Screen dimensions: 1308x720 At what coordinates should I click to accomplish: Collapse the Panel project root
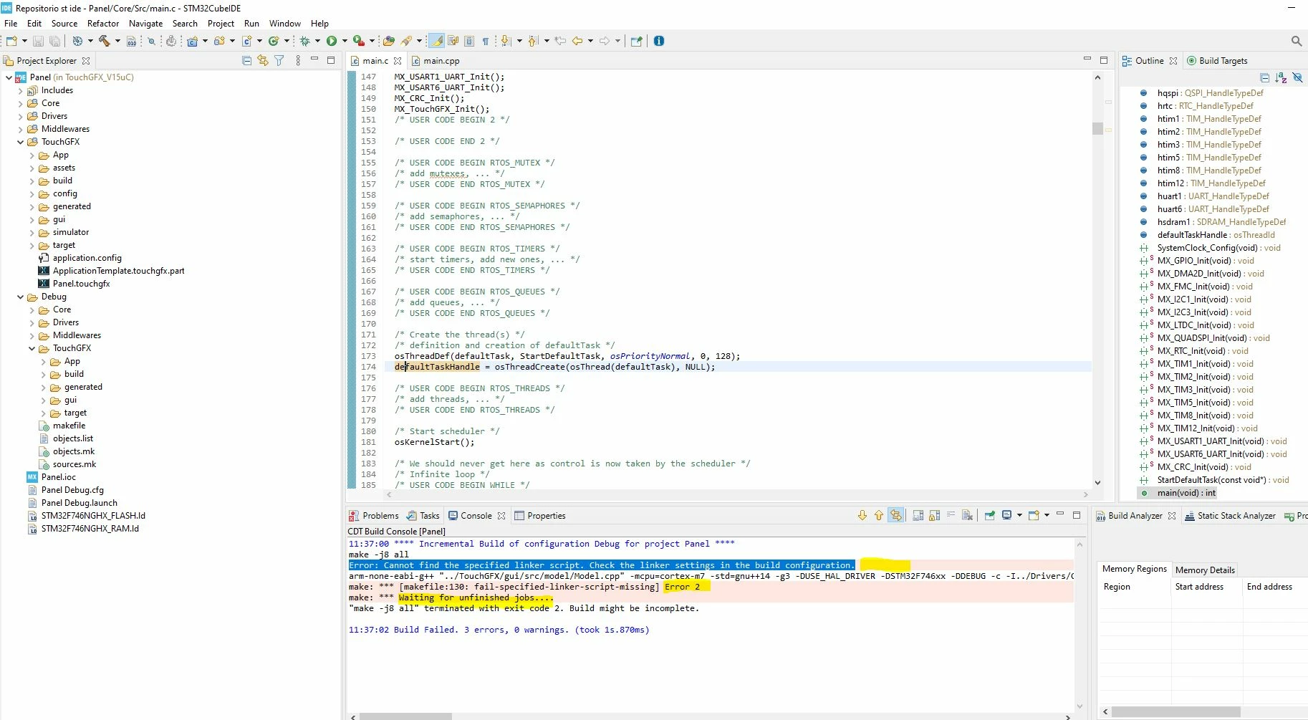(x=9, y=77)
